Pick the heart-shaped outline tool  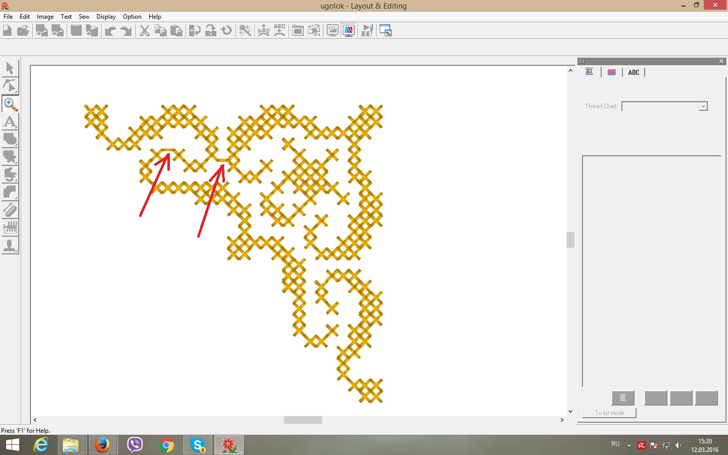tap(10, 157)
